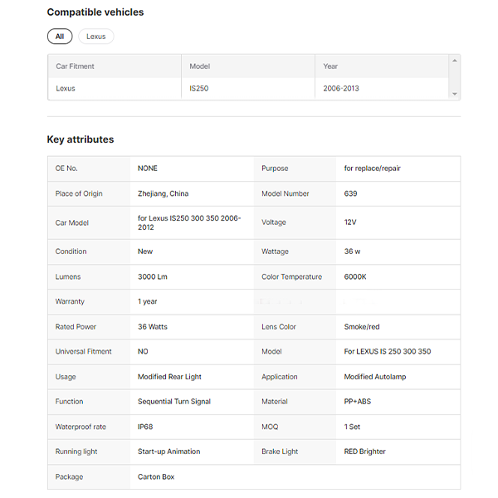Click the Model column header in vehicles table
Image resolution: width=498 pixels, height=498 pixels.
(200, 66)
